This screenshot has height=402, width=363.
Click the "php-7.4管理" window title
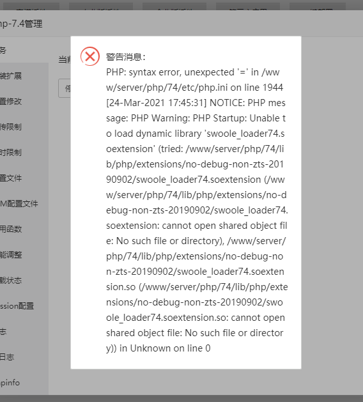pyautogui.click(x=21, y=24)
